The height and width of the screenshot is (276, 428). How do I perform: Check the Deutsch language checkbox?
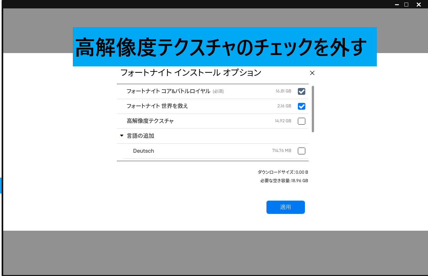(x=301, y=151)
